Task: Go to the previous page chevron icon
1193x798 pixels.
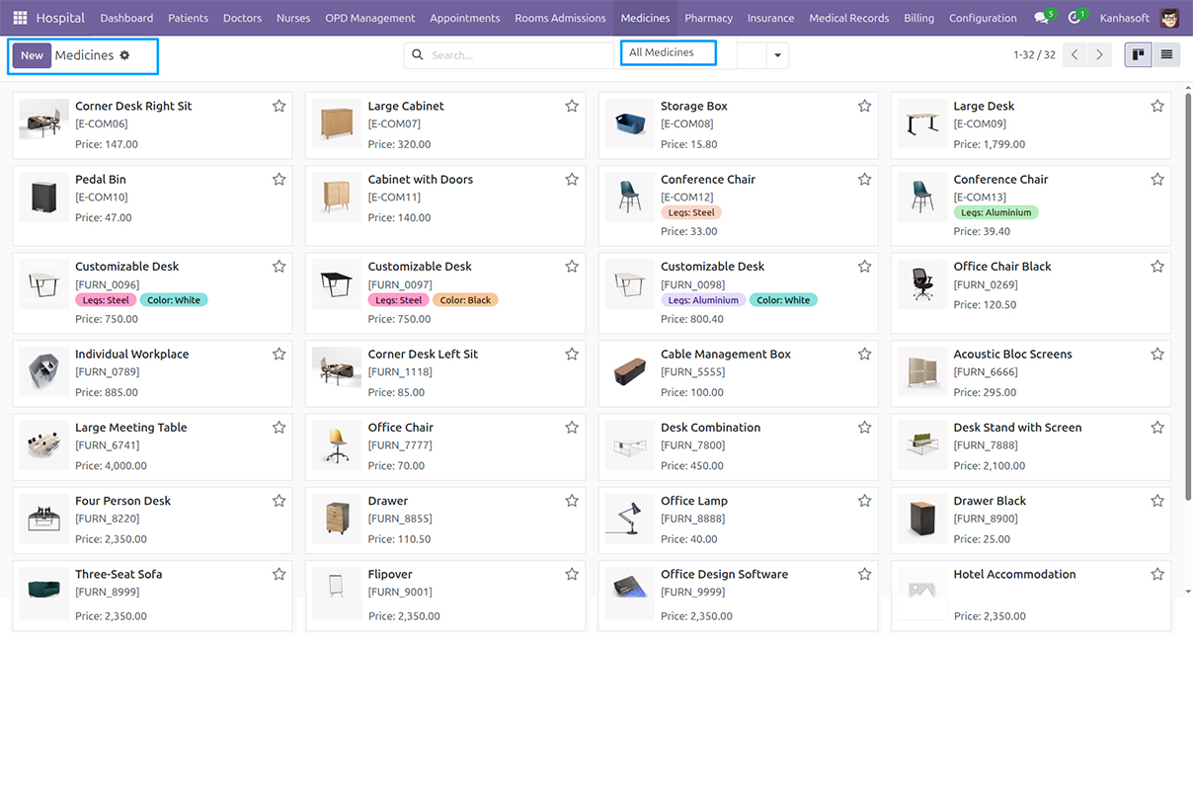Action: [x=1074, y=54]
